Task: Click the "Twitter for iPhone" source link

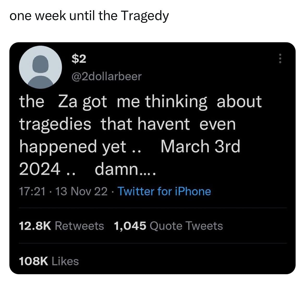Action: [164, 191]
